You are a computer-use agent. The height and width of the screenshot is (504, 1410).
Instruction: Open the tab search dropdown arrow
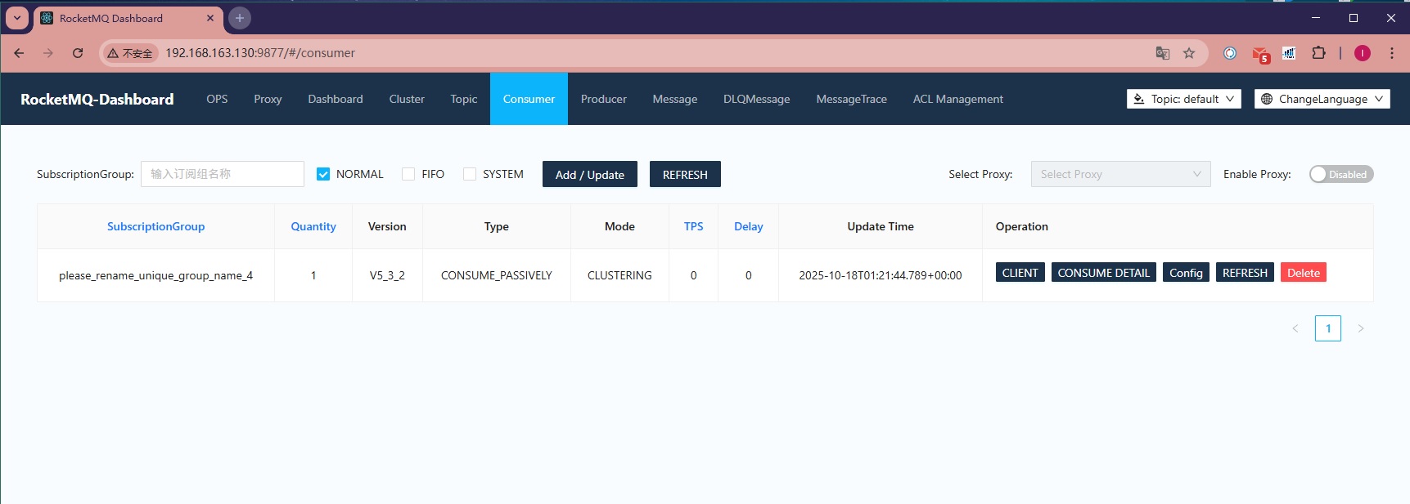(17, 18)
